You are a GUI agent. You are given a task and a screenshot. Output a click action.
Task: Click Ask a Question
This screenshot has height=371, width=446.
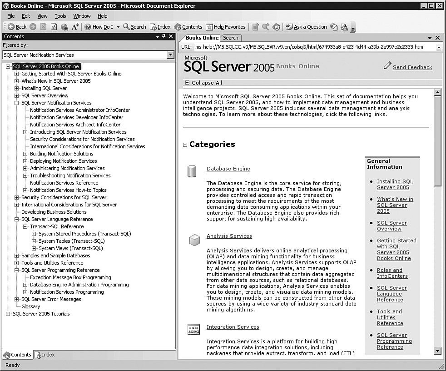click(306, 27)
